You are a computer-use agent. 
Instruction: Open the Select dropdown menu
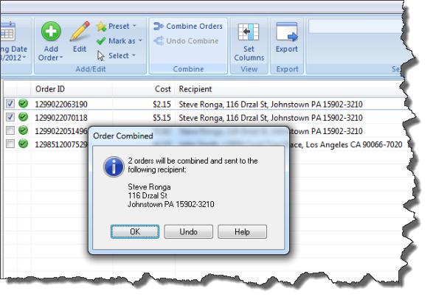117,55
